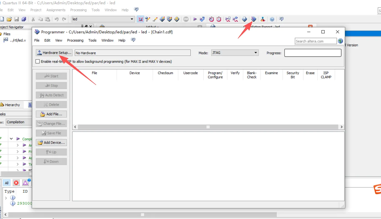This screenshot has height=219, width=381.
Task: Open the Programmer Tools menu
Action: [x=92, y=40]
